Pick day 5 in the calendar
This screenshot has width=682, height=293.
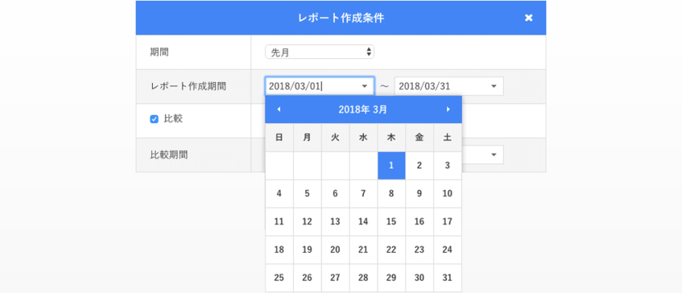[307, 194]
